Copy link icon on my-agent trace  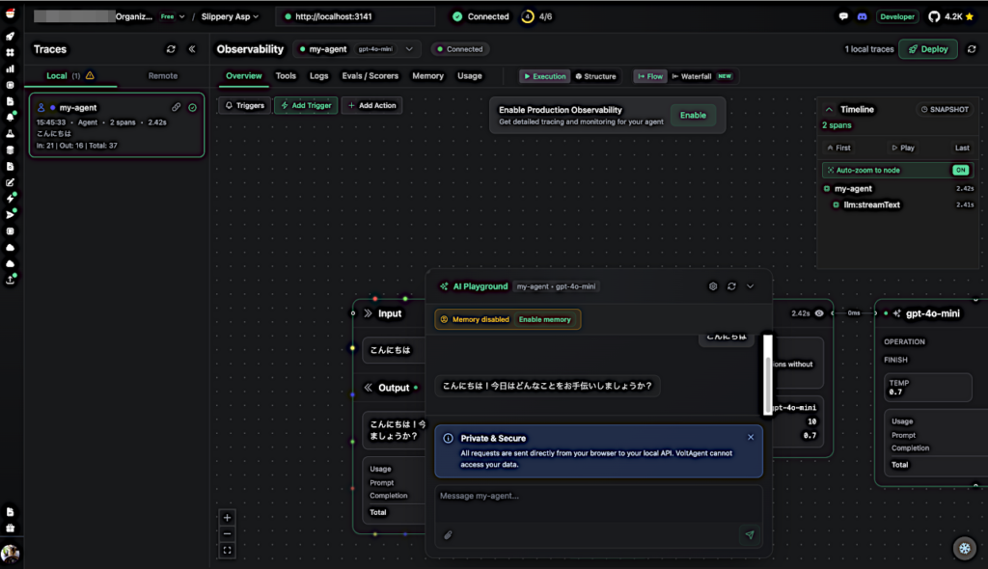(x=176, y=108)
